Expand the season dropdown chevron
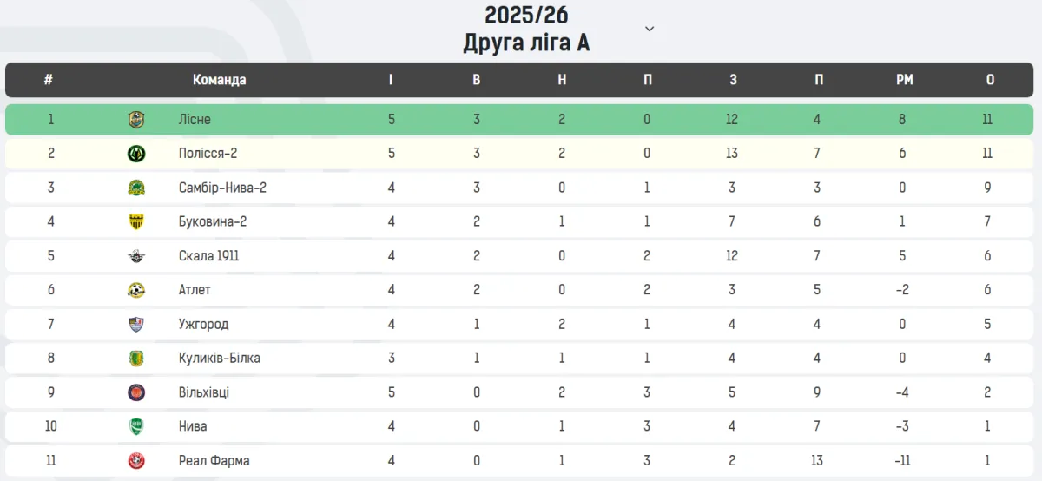Viewport: 1042px width, 481px height. [x=650, y=29]
